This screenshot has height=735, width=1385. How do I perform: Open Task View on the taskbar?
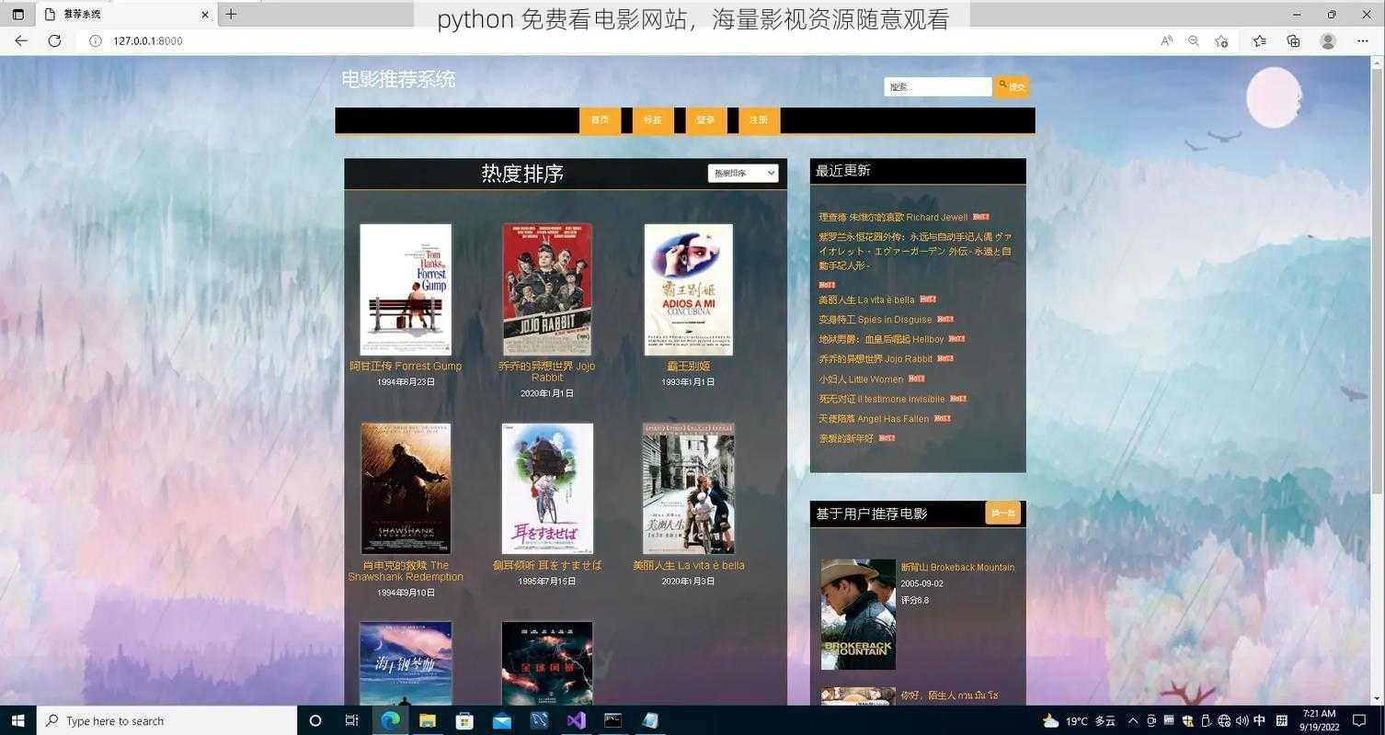point(351,720)
